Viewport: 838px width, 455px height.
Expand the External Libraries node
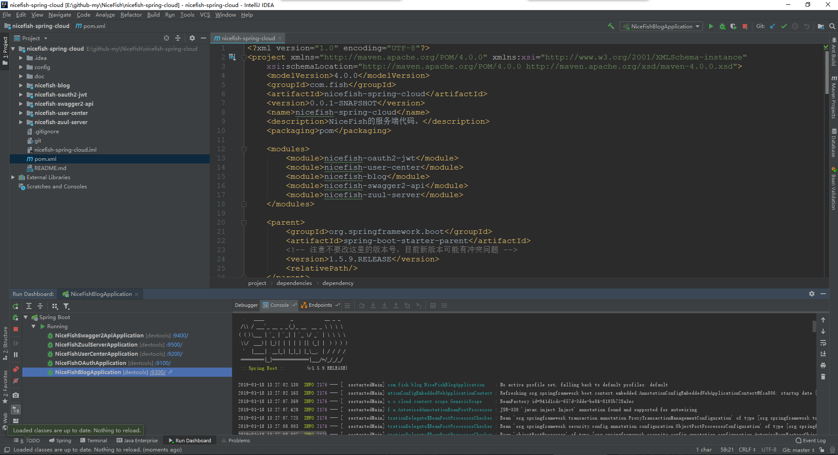click(x=13, y=177)
